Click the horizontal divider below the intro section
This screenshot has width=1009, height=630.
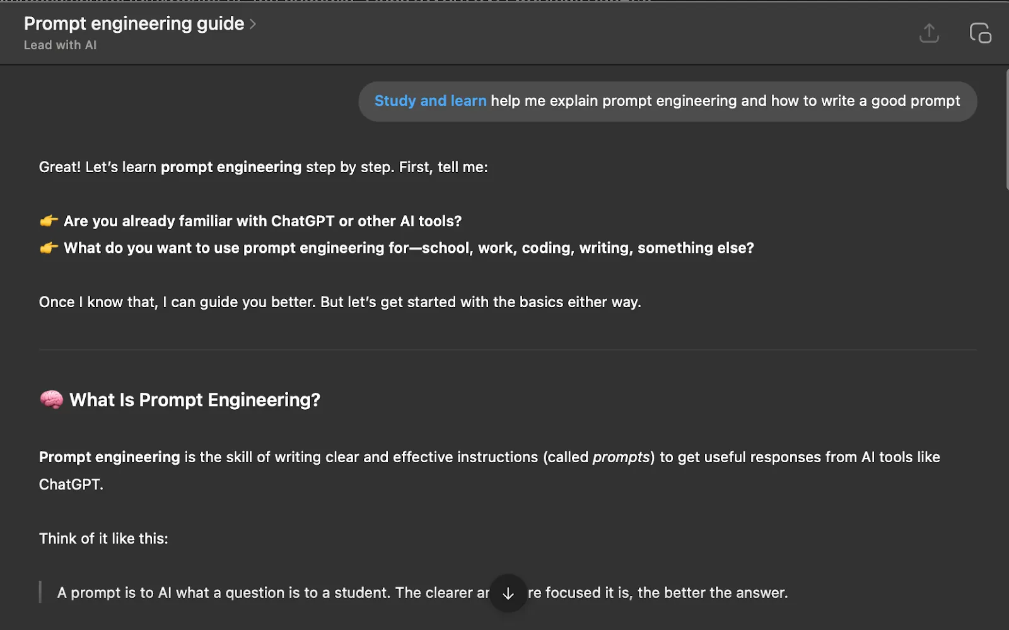point(508,349)
